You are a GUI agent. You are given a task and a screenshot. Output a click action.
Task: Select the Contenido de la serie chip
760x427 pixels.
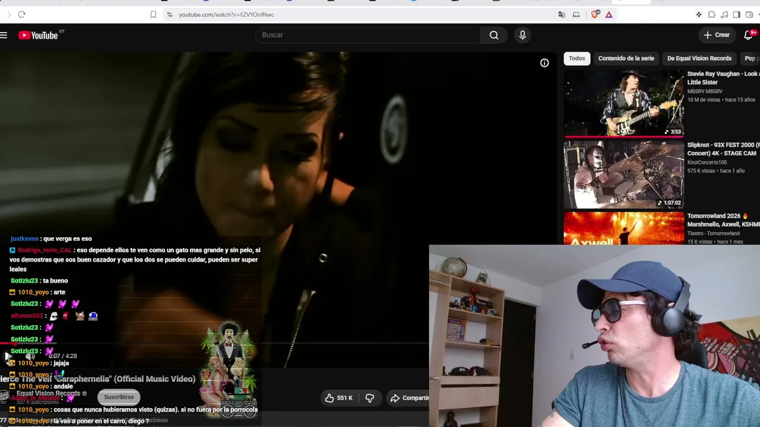[626, 58]
